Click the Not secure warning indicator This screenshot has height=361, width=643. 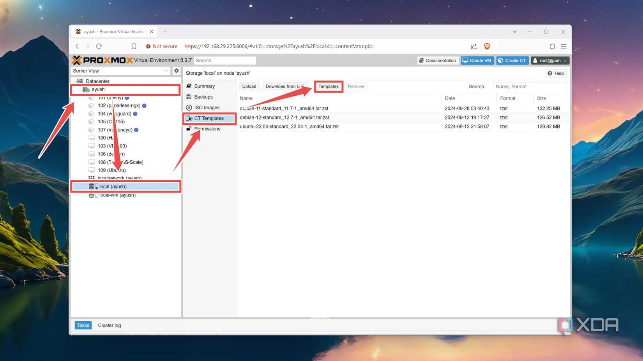pos(161,46)
